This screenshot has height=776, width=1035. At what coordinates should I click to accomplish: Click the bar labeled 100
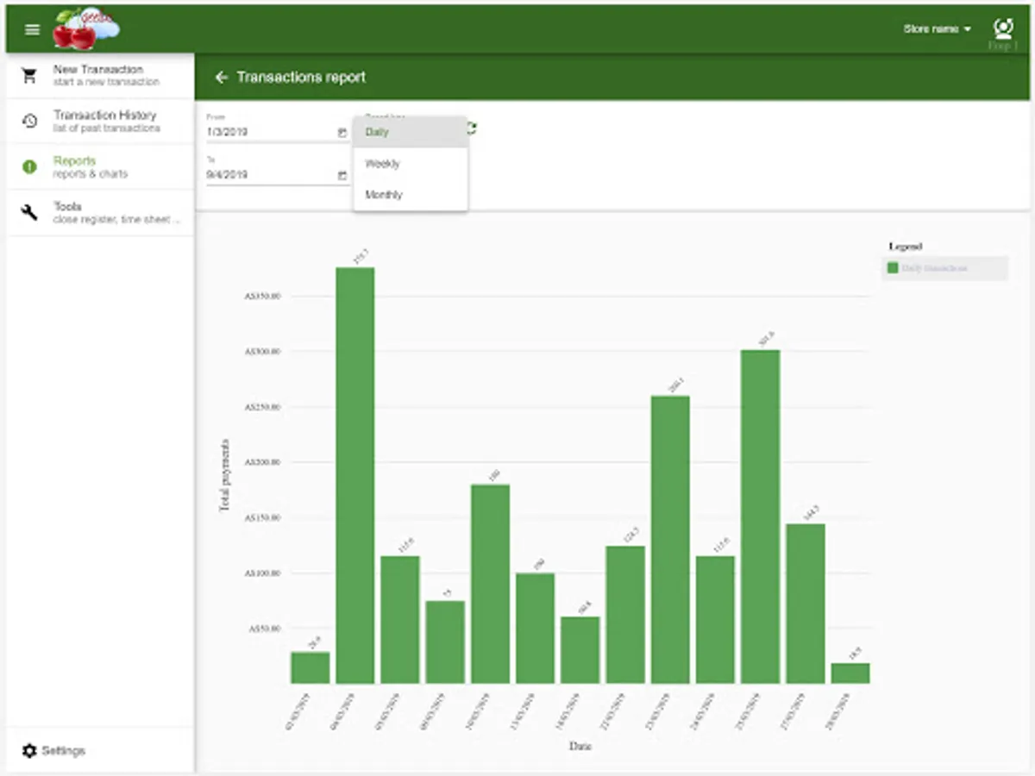pos(535,629)
